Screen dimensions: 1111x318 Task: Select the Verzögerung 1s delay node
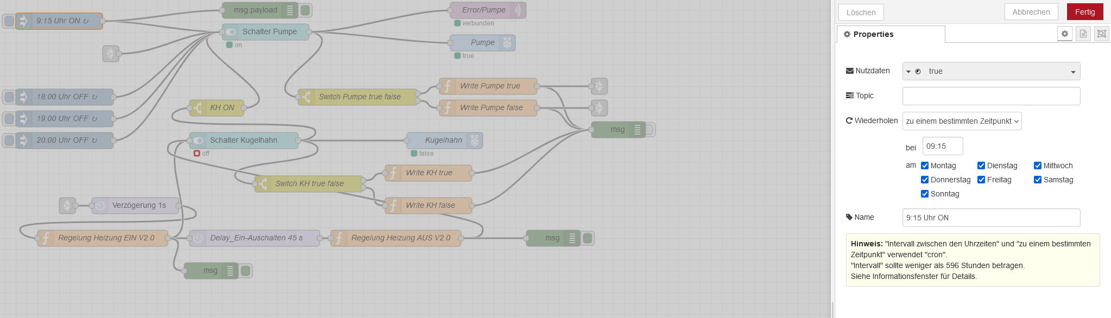135,206
